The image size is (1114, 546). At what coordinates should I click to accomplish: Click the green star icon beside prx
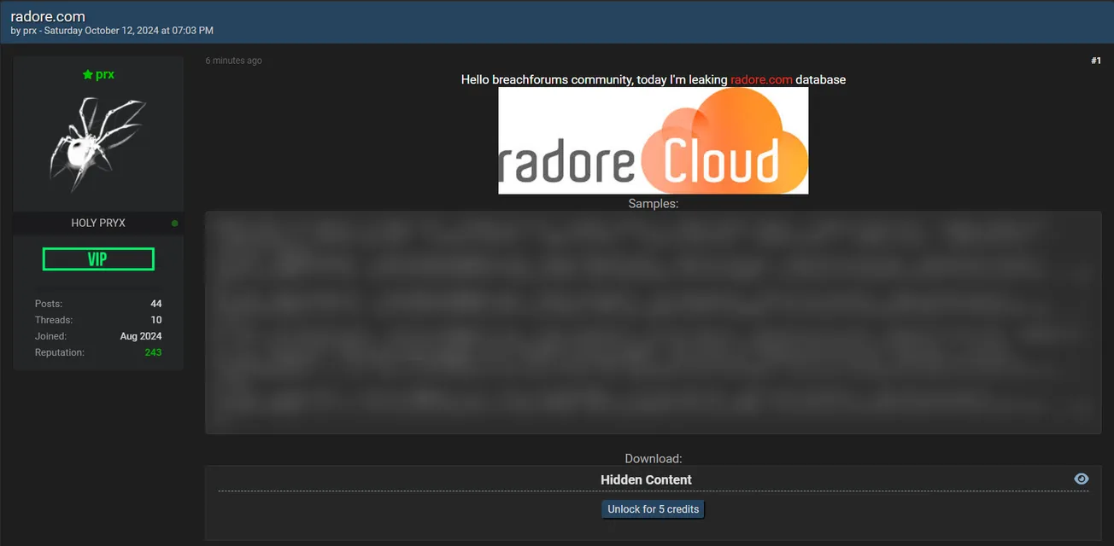click(x=87, y=75)
